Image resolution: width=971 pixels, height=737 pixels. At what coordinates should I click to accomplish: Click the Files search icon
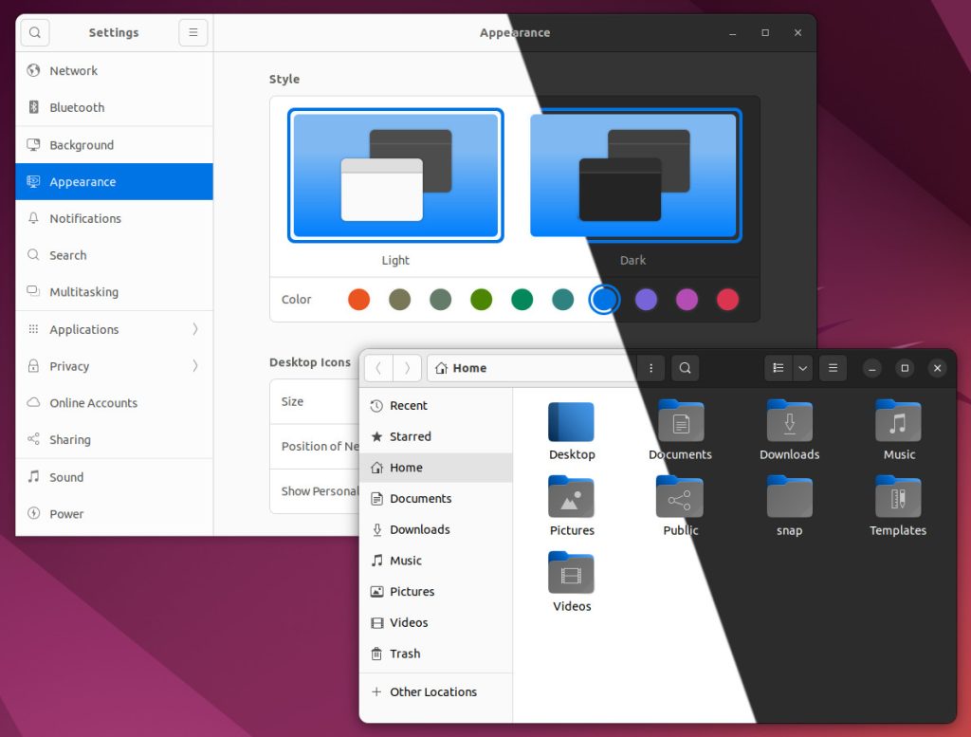tap(685, 368)
